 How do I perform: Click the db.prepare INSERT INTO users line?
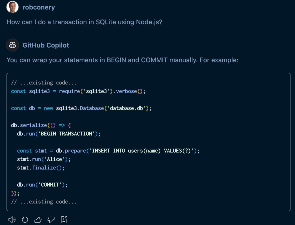pos(108,151)
